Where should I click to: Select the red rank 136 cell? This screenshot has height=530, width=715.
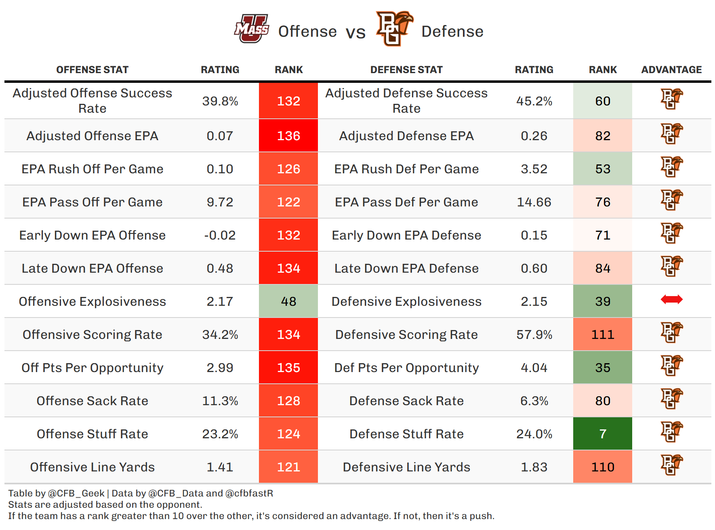[288, 136]
